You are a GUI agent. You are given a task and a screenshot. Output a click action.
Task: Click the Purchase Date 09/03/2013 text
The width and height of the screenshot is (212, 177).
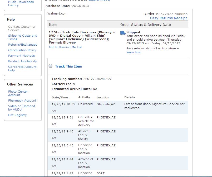[x=67, y=6]
